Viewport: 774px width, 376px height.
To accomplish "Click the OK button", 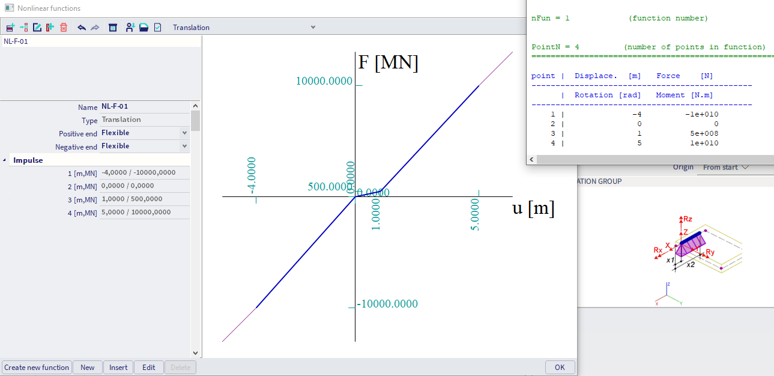I will click(x=560, y=367).
